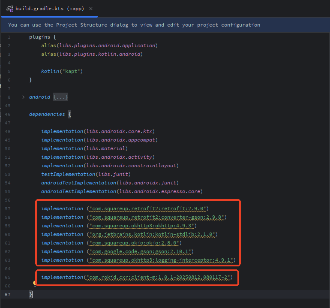Click the com.rokid.cxr client-m dependency string
The image size is (330, 308).
[x=158, y=277]
